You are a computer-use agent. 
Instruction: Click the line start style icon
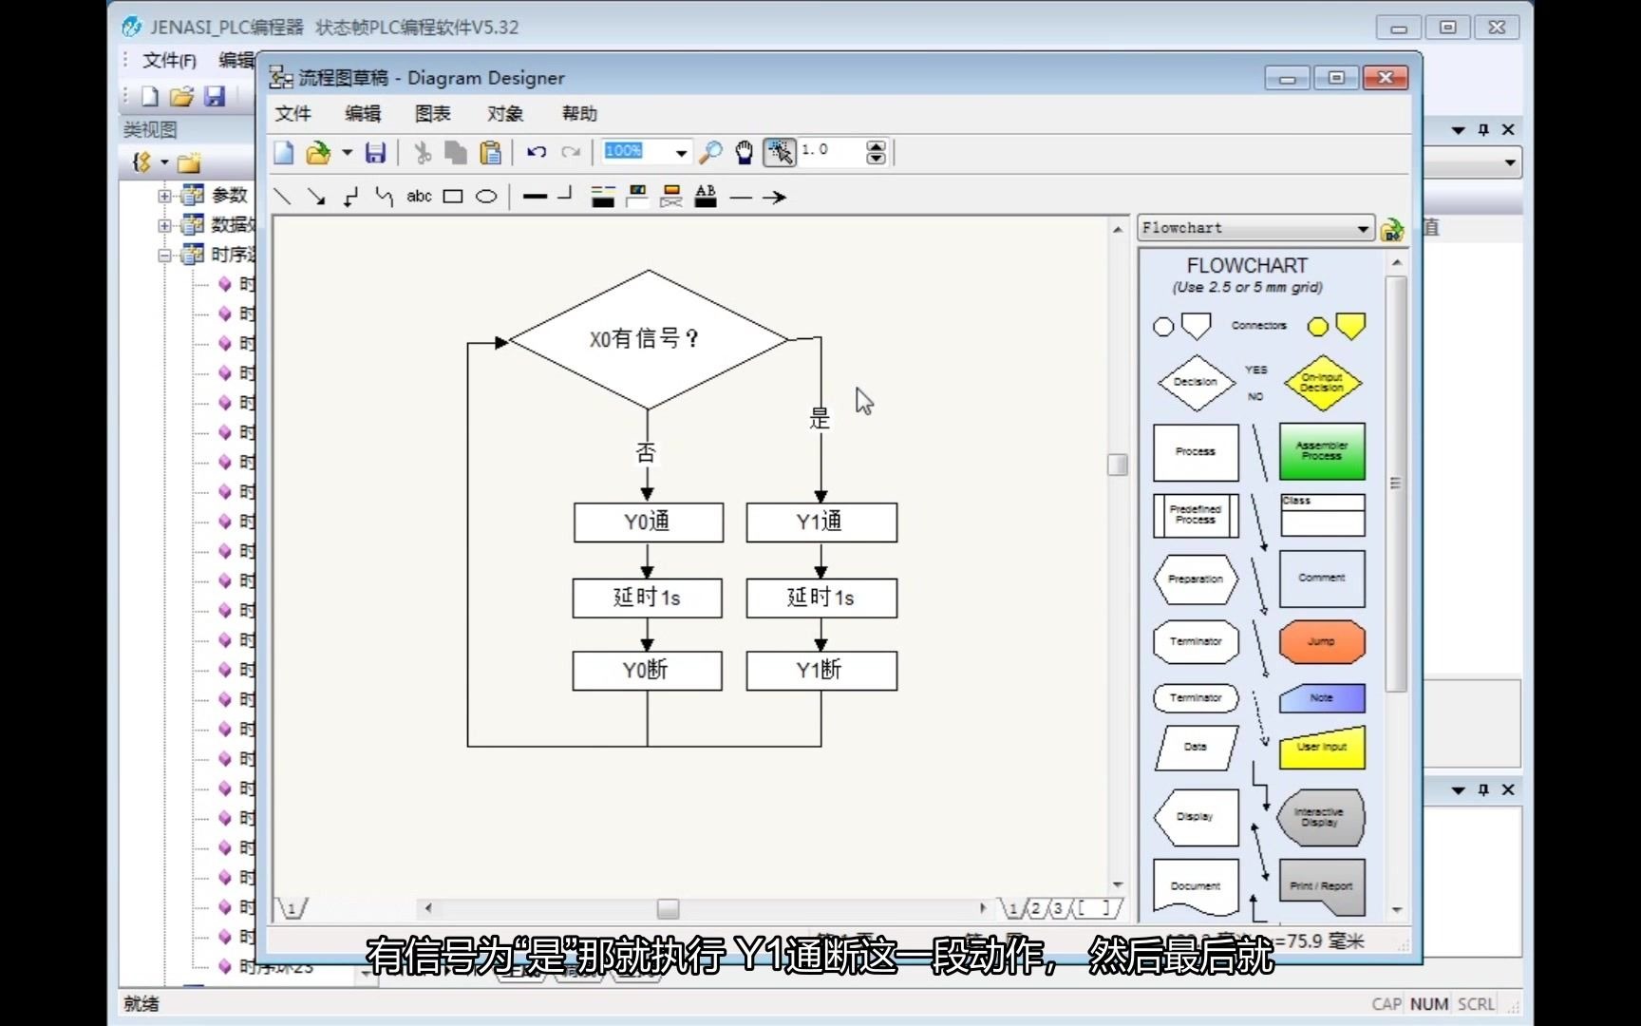coord(741,198)
